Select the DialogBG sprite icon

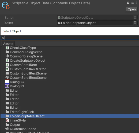tap(7, 86)
